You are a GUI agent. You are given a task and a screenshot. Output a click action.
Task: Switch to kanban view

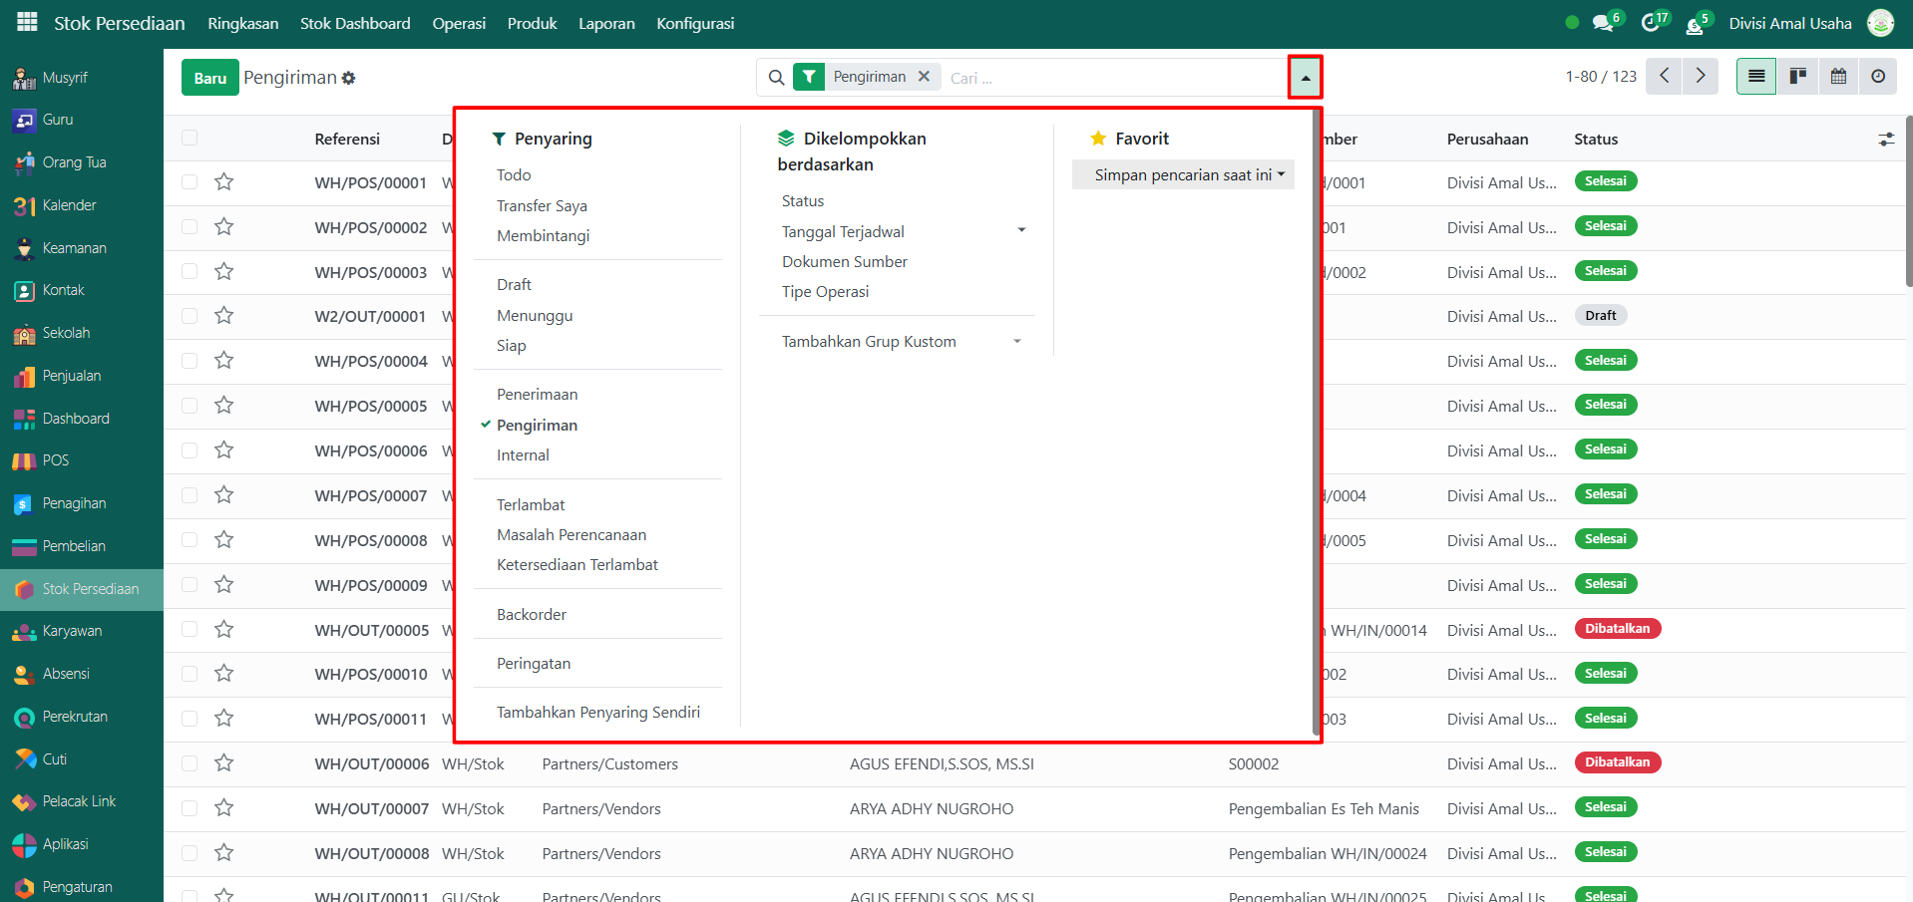[x=1797, y=77]
